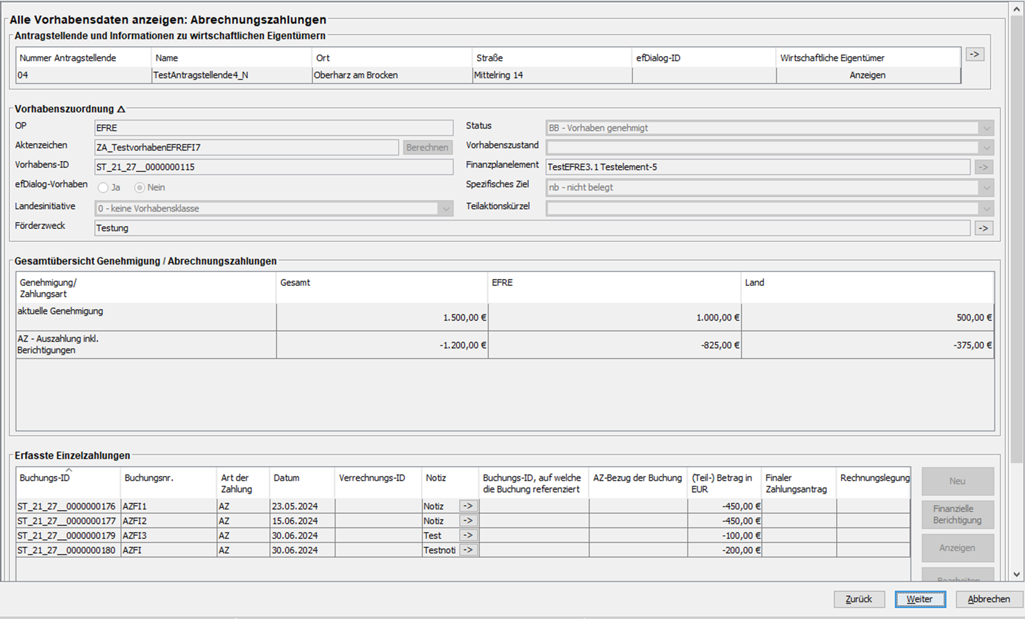
Task: Open Förderzweck detail arrow button
Action: 983,228
